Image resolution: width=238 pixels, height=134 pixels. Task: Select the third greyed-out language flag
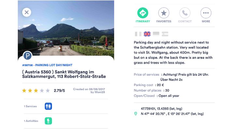coord(156,34)
